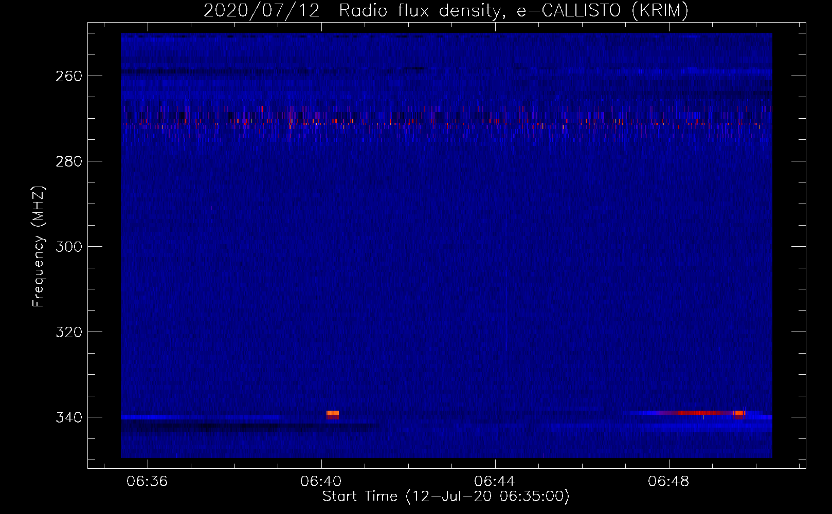
Task: Click the 320 frequency tick label
Action: [69, 332]
